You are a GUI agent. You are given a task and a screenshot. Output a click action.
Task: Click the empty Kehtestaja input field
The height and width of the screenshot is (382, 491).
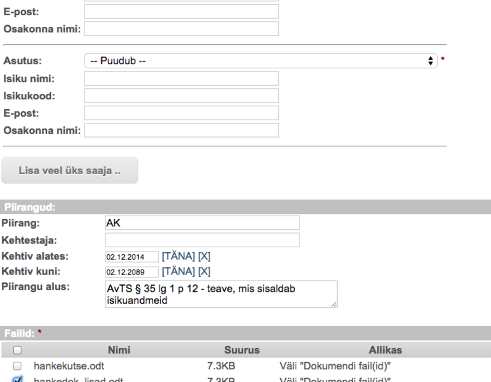202,240
